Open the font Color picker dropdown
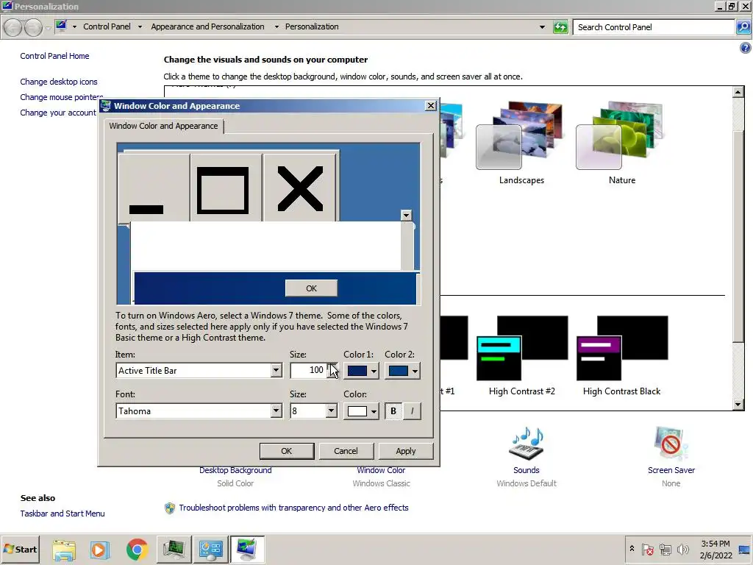The height and width of the screenshot is (565, 753). (x=361, y=411)
